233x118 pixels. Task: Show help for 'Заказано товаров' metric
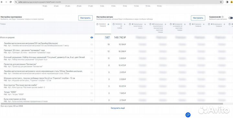[x=97, y=24]
